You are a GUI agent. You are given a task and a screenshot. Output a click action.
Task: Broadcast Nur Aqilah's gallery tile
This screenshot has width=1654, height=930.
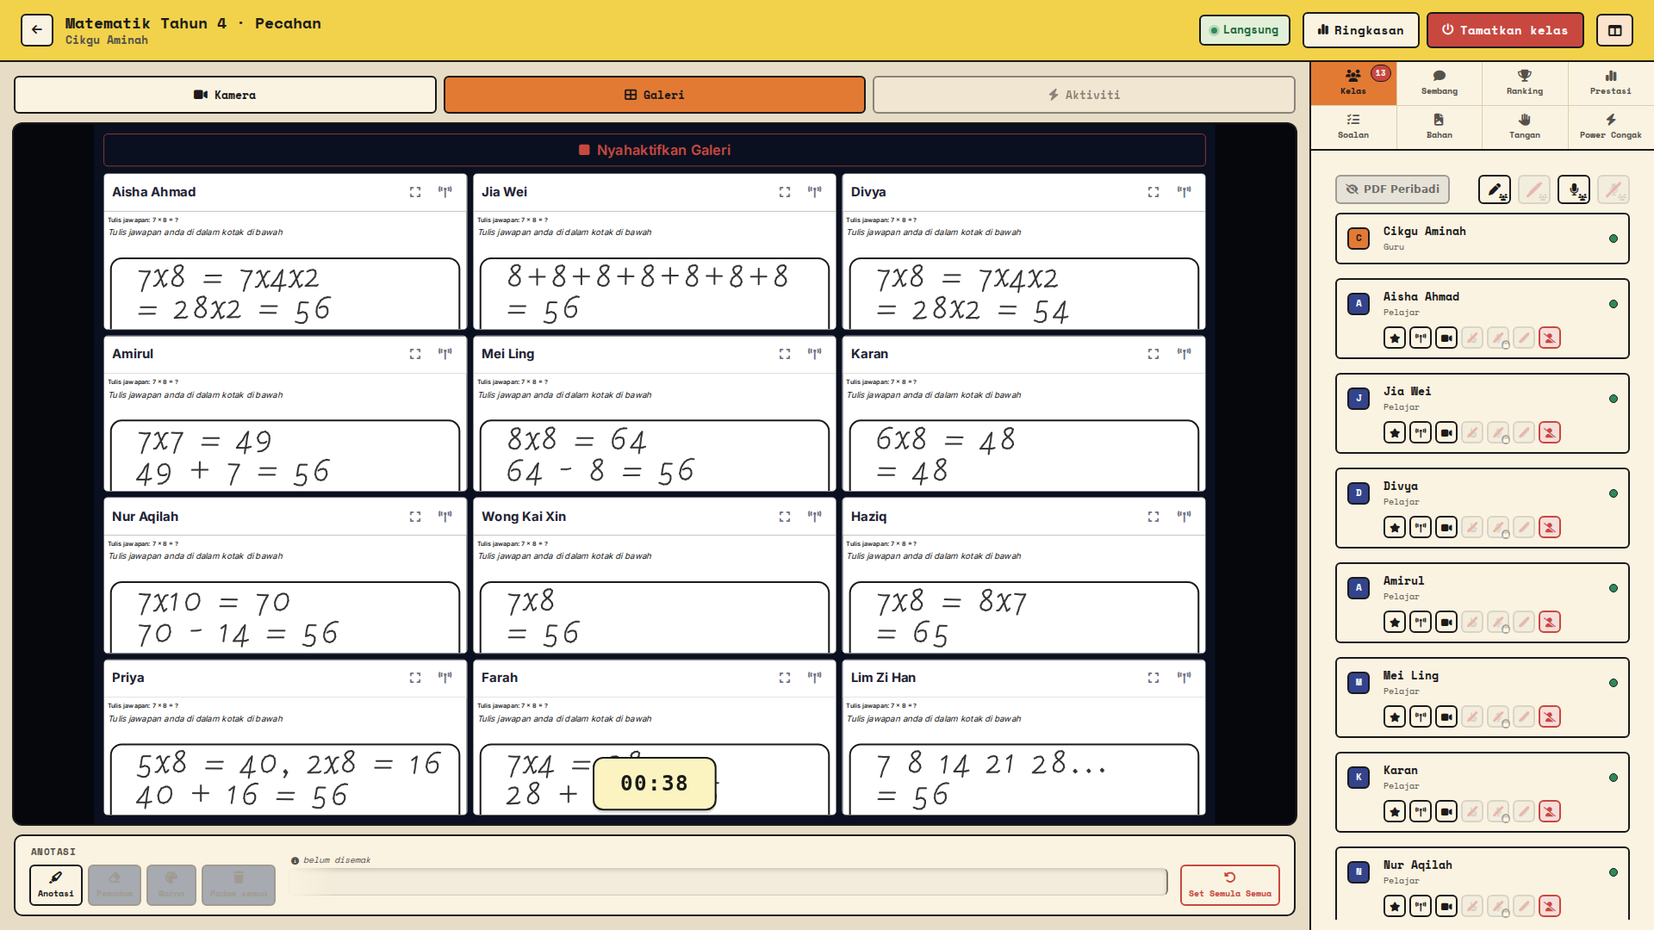pyautogui.click(x=445, y=517)
